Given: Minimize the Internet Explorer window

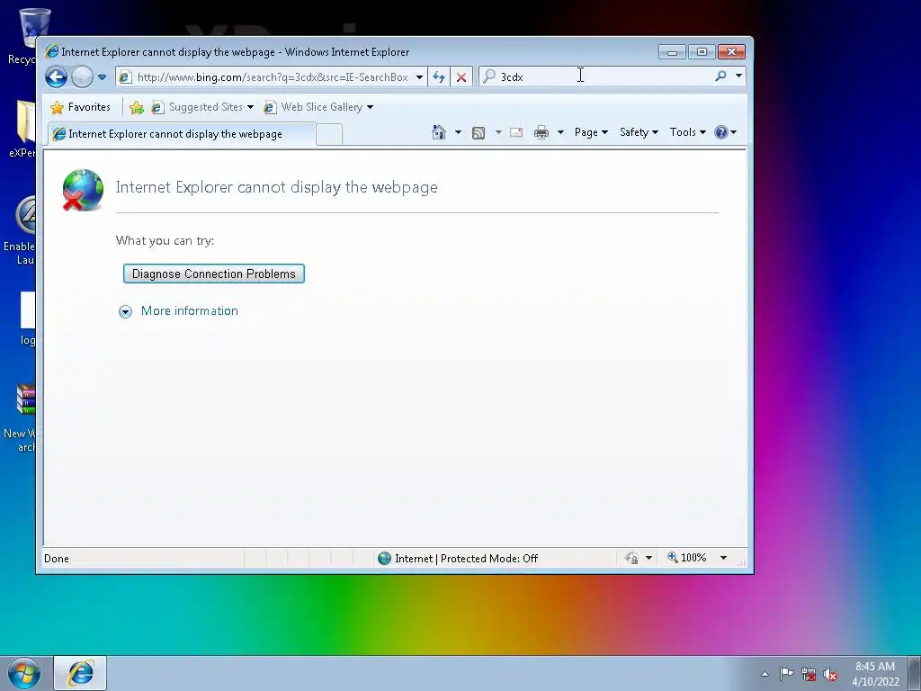Looking at the screenshot, I should (x=673, y=52).
